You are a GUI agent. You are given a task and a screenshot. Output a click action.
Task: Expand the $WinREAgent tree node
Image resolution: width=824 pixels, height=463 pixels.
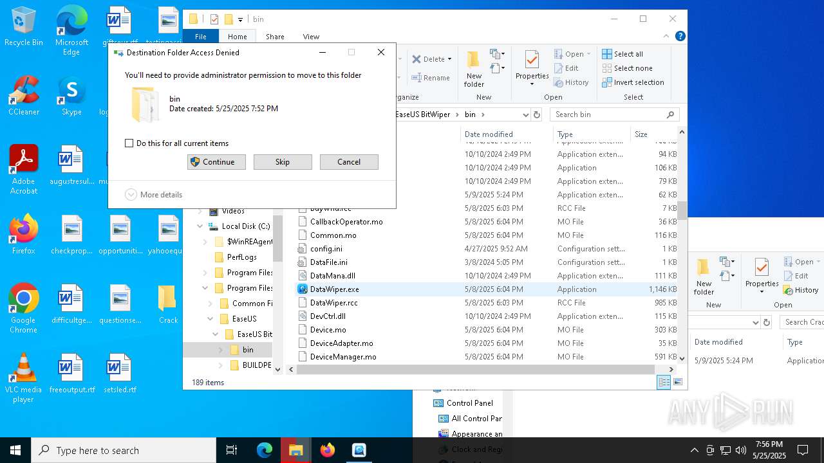tap(205, 242)
